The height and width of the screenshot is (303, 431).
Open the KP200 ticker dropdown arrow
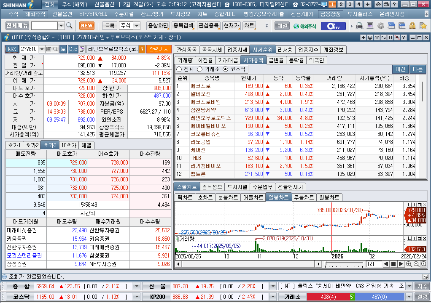click(x=273, y=297)
